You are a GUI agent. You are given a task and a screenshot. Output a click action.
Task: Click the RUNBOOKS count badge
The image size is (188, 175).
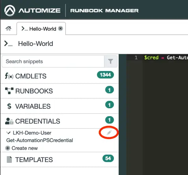[110, 90]
